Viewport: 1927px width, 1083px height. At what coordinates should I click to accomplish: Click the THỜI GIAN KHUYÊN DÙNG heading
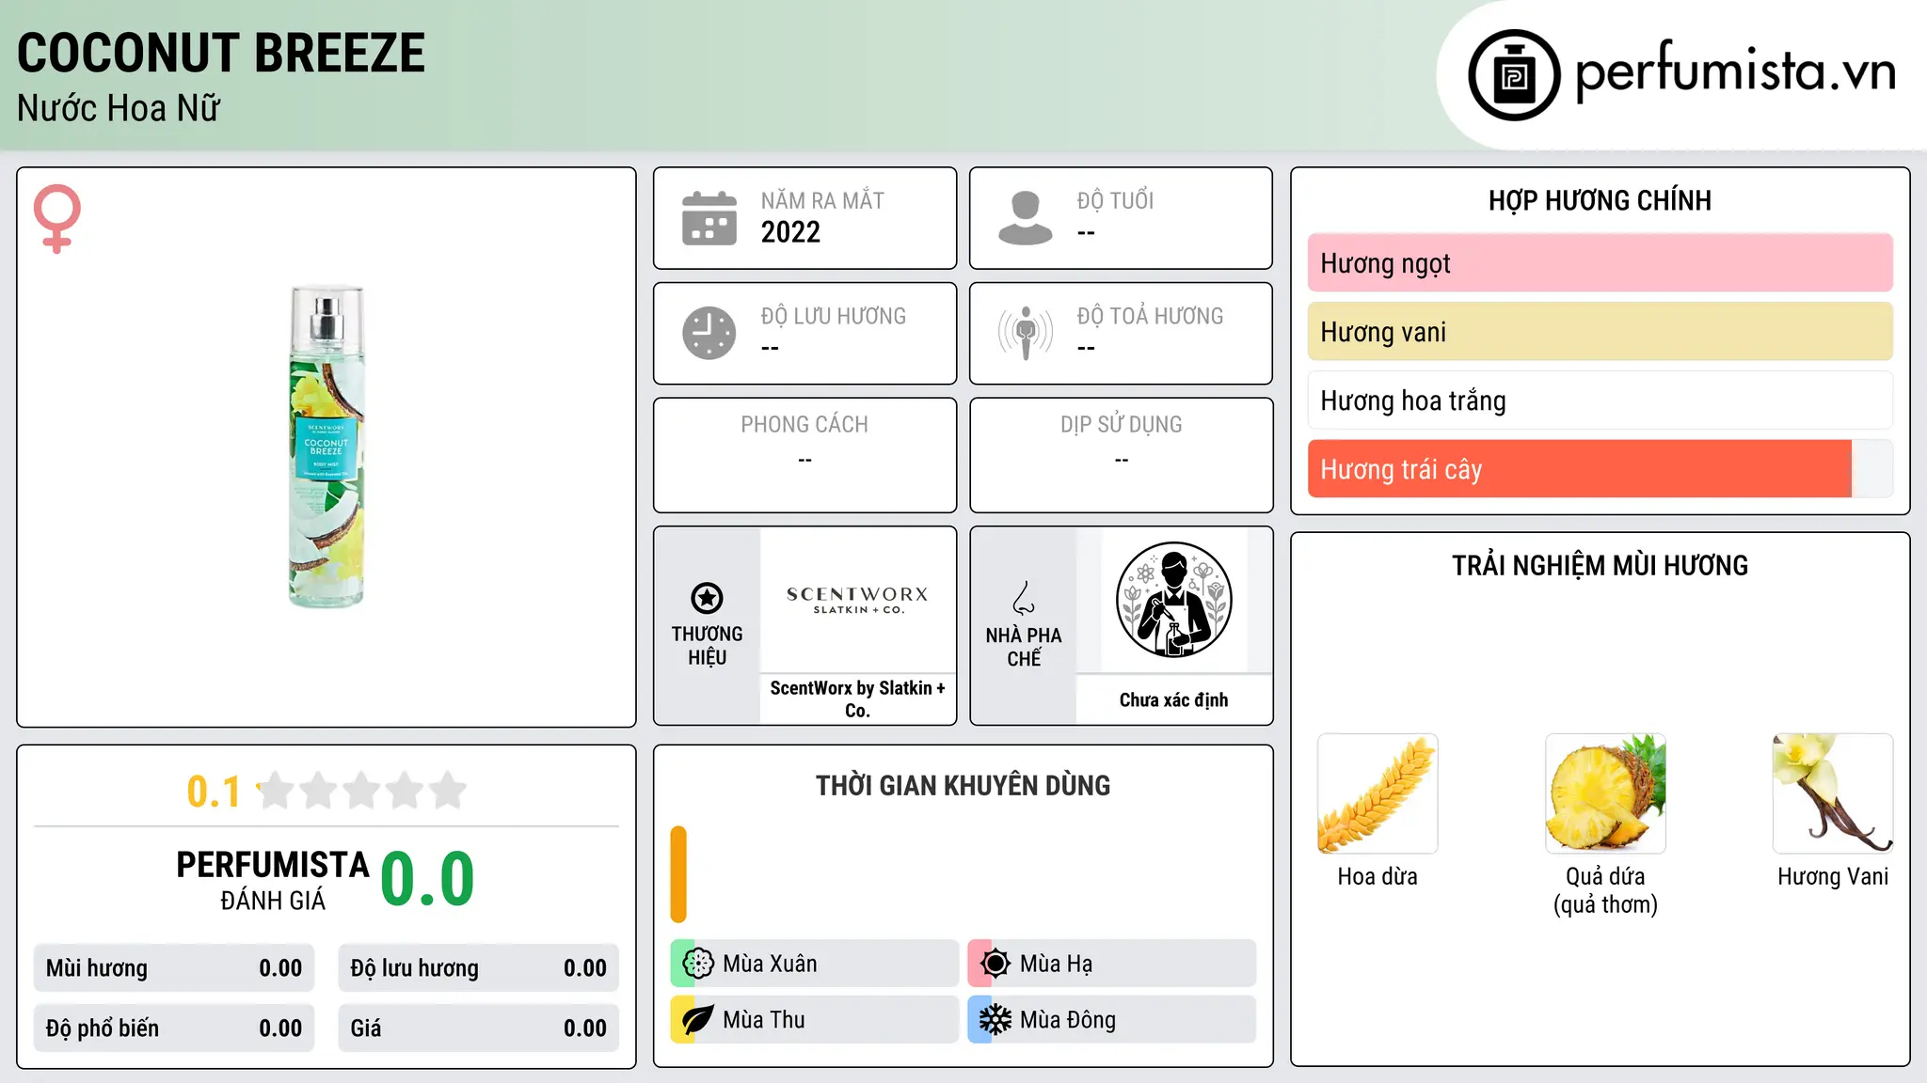pyautogui.click(x=963, y=786)
